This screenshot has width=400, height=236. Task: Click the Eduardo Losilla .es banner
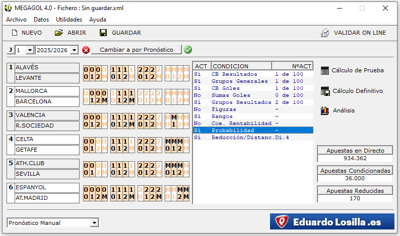click(332, 221)
